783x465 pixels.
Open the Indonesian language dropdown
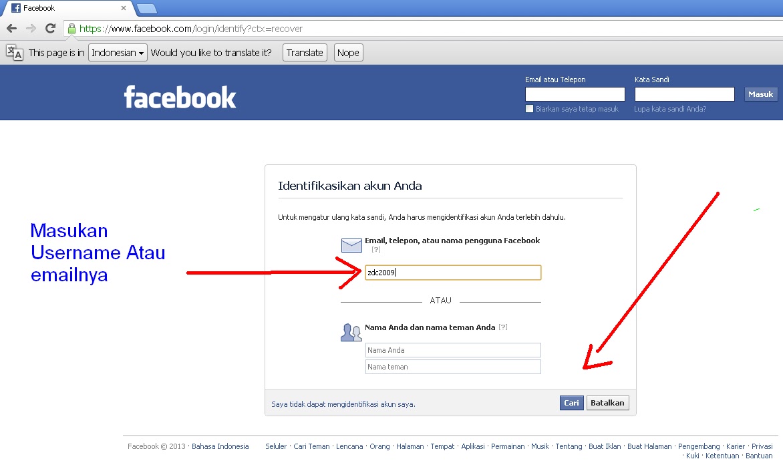click(x=118, y=52)
